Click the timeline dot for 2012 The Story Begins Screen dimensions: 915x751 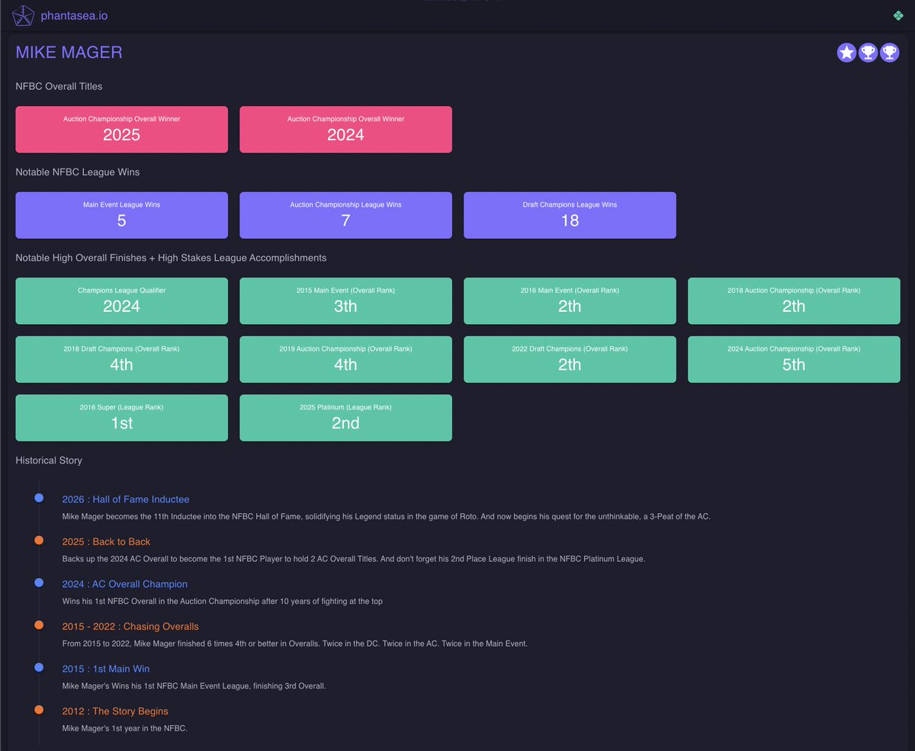pyautogui.click(x=39, y=710)
